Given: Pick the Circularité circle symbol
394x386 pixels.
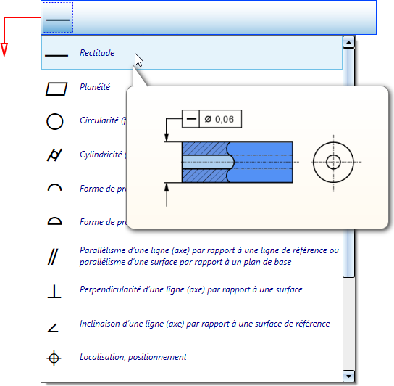Looking at the screenshot, I should click(55, 122).
